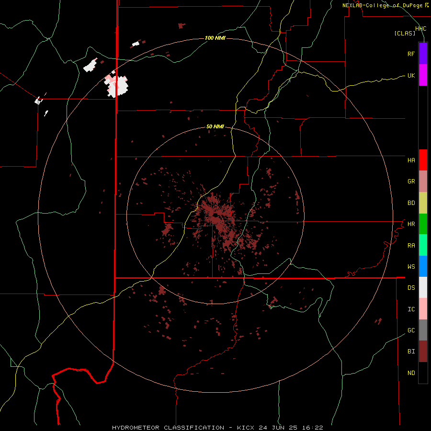Viewport: 431px width, 431px height.
Task: Click the GC legend label
Action: pos(411,330)
